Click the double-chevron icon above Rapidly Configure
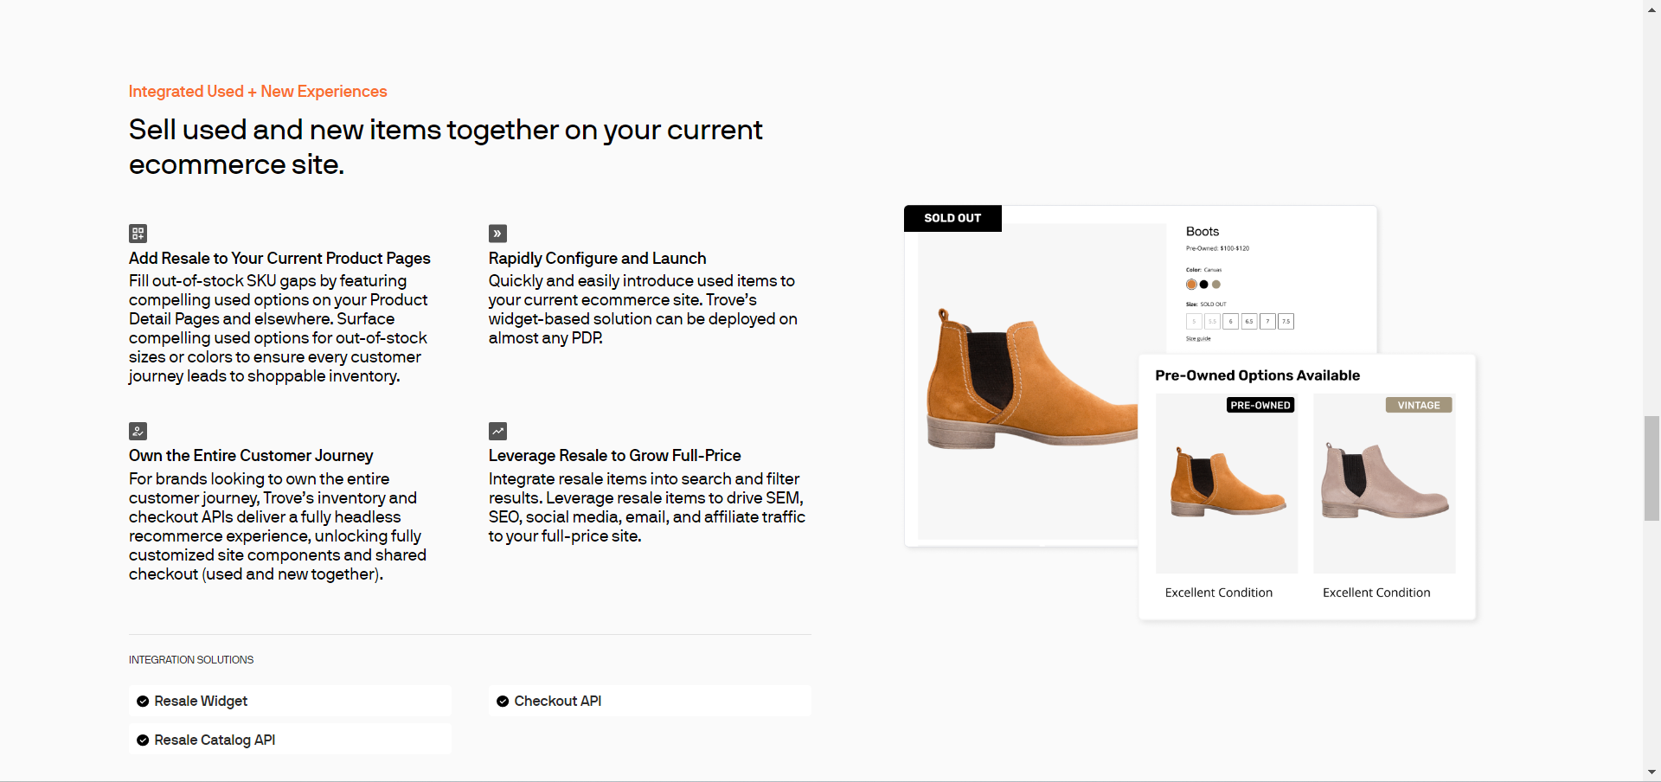The height and width of the screenshot is (782, 1661). pyautogui.click(x=497, y=234)
